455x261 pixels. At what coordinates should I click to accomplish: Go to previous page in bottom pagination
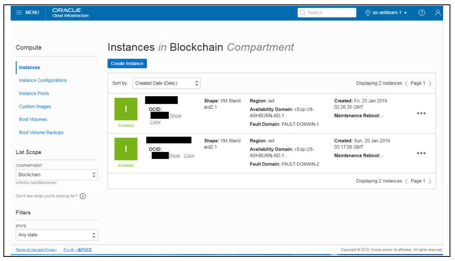pyautogui.click(x=406, y=181)
